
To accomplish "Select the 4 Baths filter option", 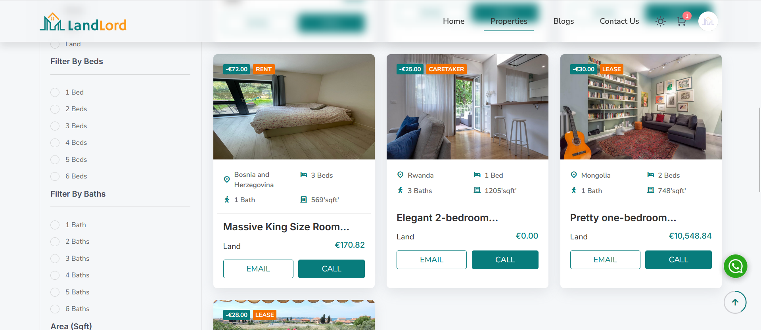I will click(x=55, y=275).
